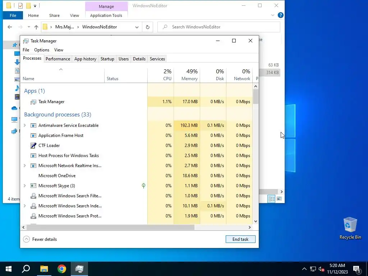Open the Explorer File menu button
The width and height of the screenshot is (368, 276).
pyautogui.click(x=13, y=15)
